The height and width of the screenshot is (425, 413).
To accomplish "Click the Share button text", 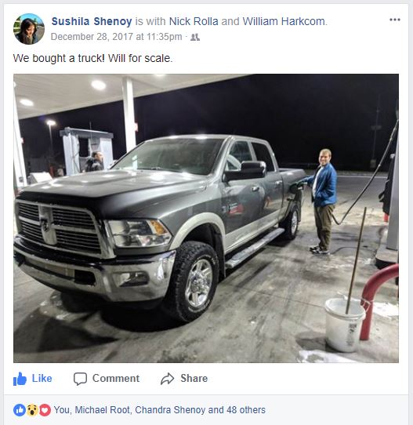I will point(194,379).
